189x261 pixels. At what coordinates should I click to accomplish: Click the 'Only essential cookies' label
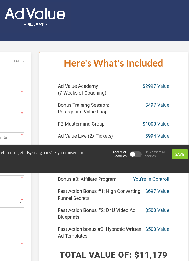pyautogui.click(x=154, y=154)
